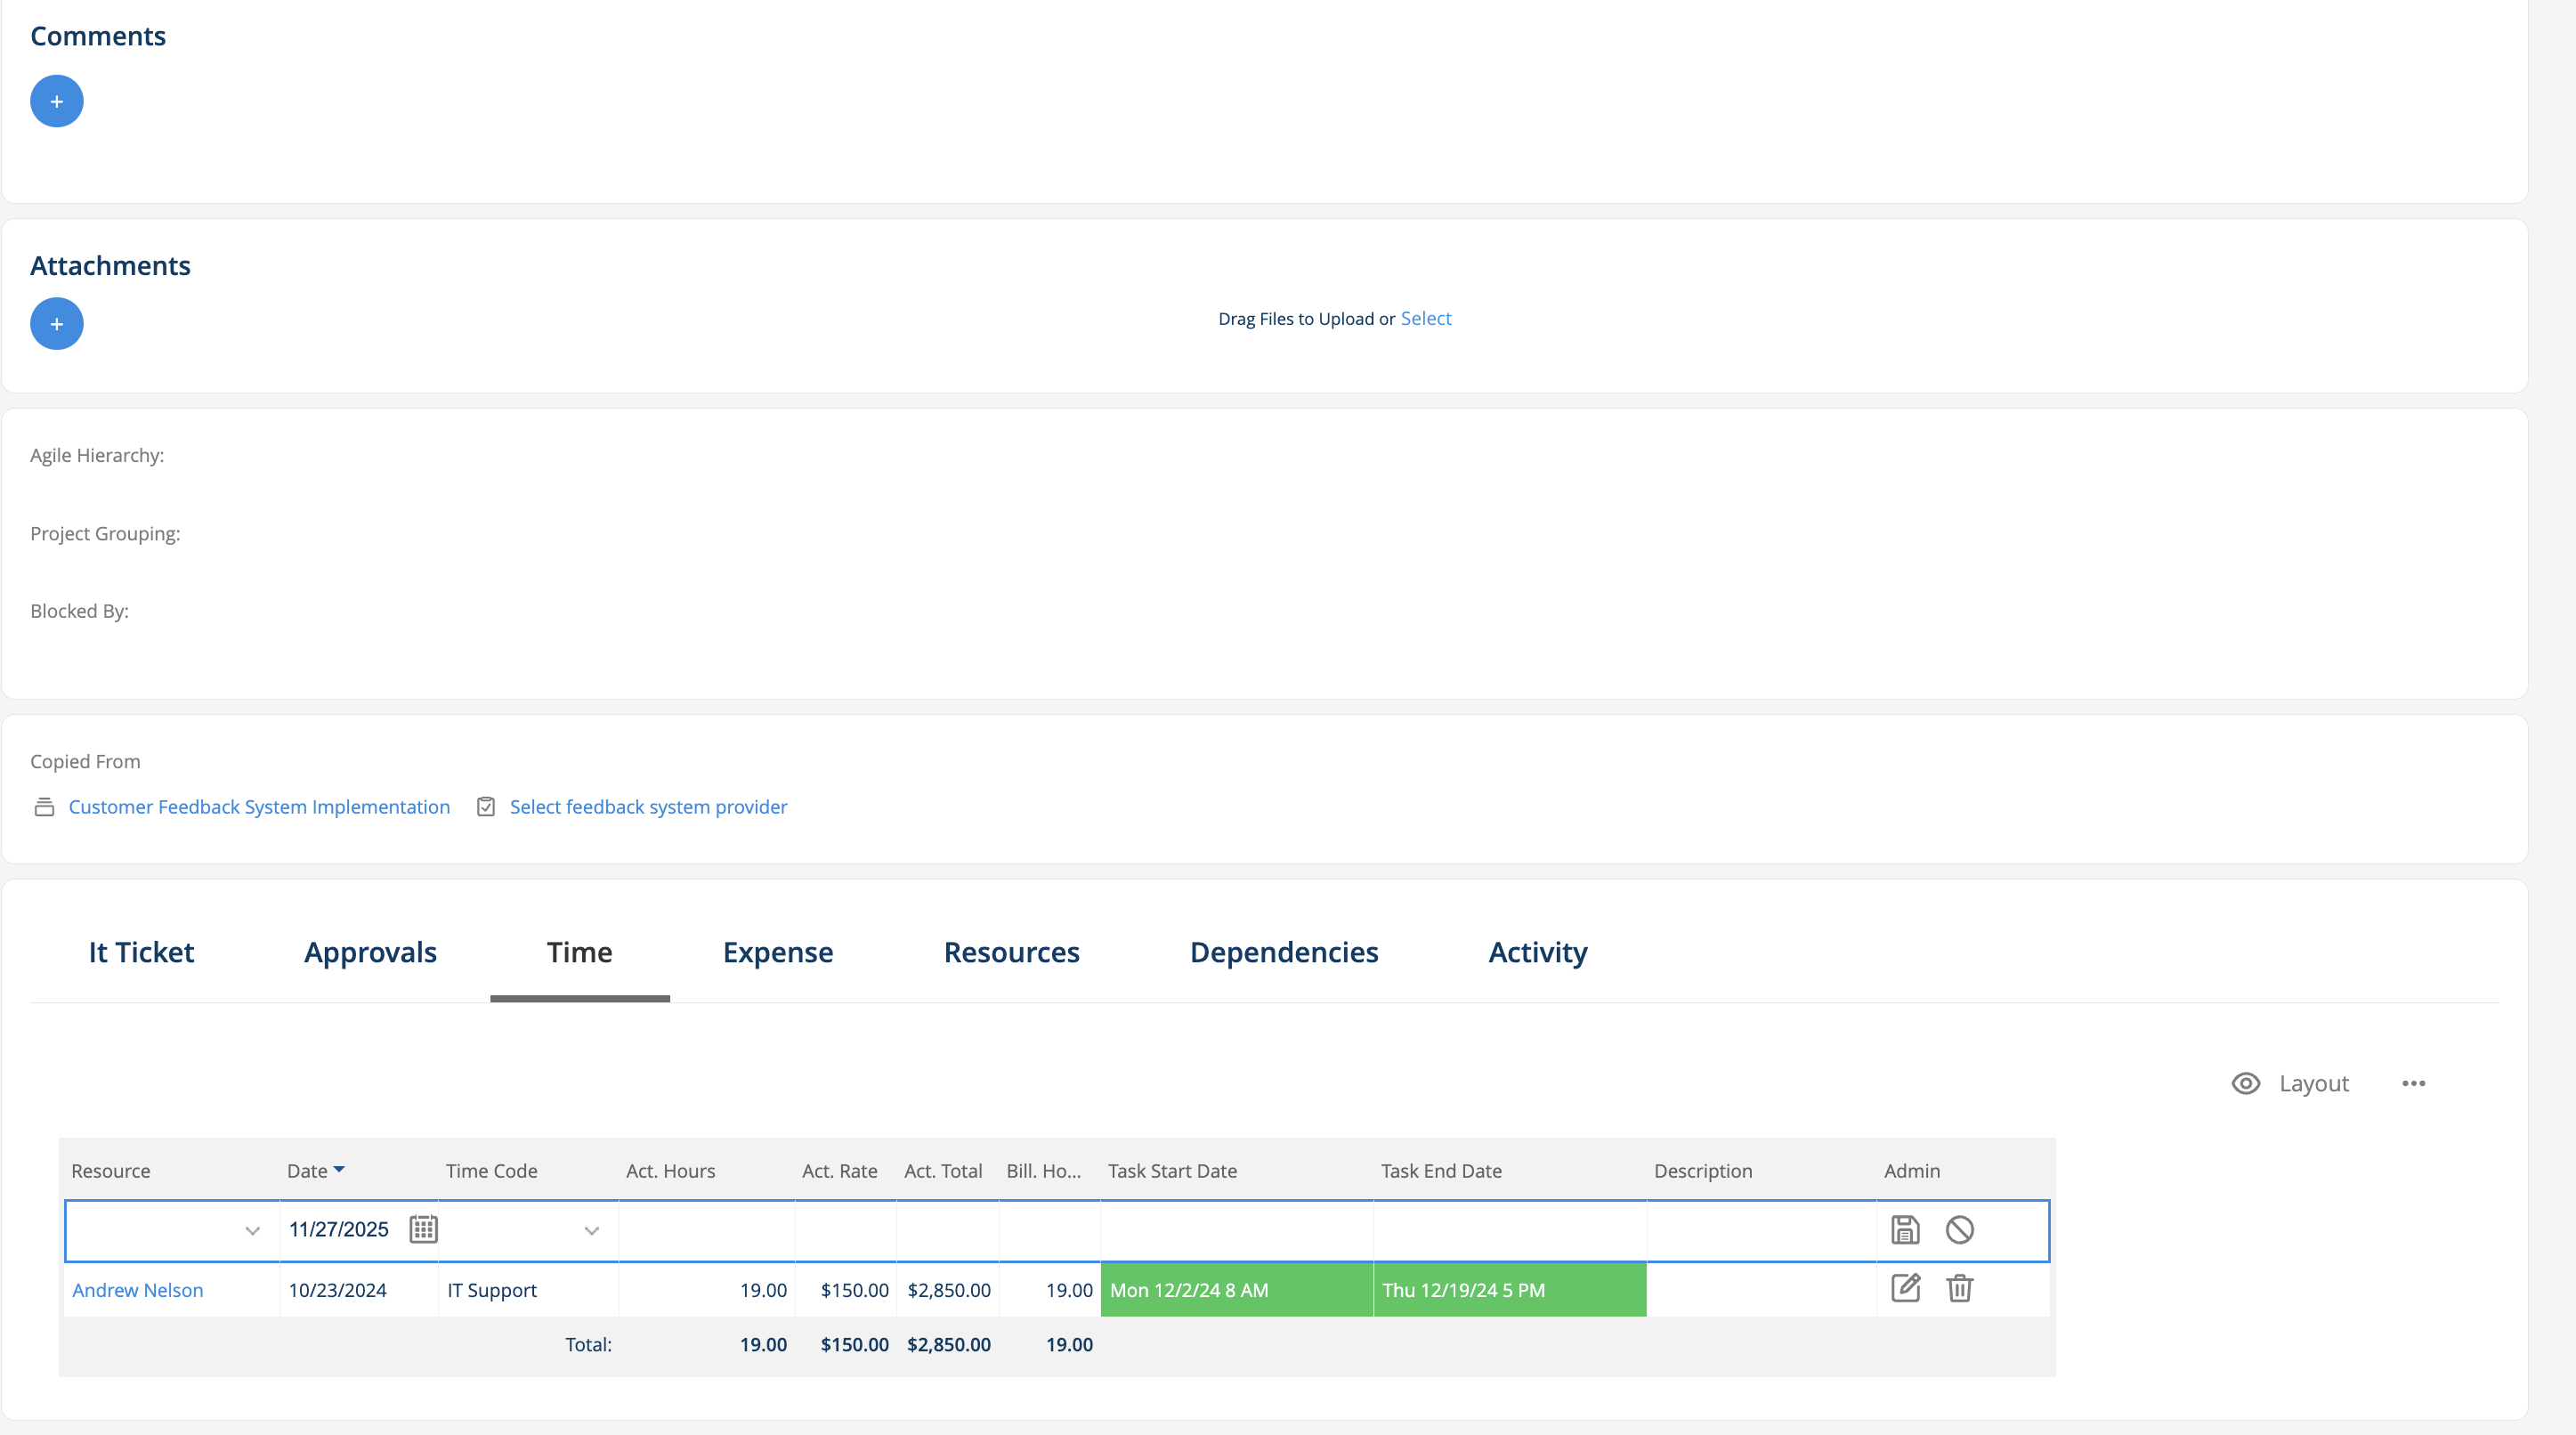Image resolution: width=2576 pixels, height=1435 pixels.
Task: Click the Select file upload link
Action: [x=1425, y=318]
